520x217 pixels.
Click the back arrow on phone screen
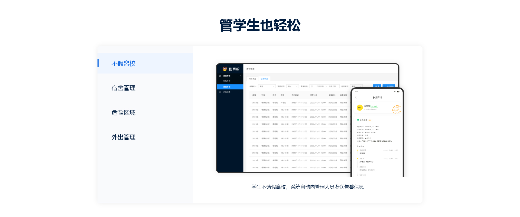click(x=356, y=98)
